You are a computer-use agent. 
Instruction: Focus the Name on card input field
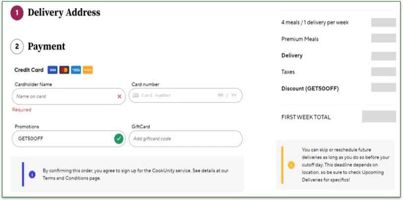(x=69, y=97)
